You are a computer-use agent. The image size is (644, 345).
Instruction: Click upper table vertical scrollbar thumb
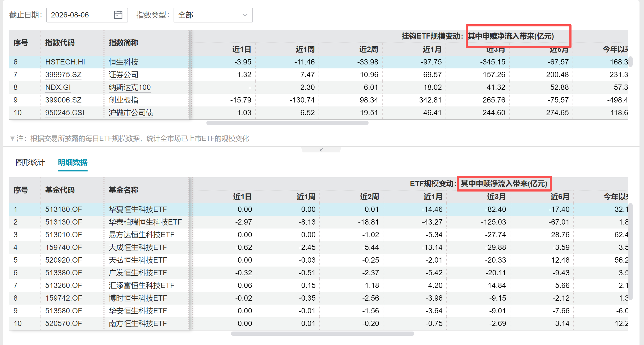pos(631,62)
